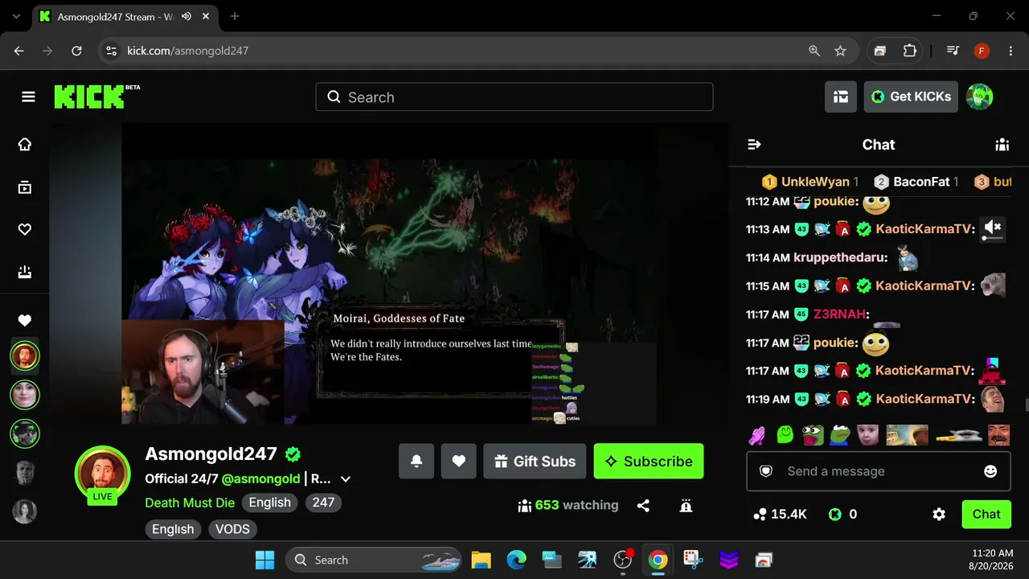Open the first followed channel avatar in sidebar
The width and height of the screenshot is (1029, 579).
coord(25,355)
